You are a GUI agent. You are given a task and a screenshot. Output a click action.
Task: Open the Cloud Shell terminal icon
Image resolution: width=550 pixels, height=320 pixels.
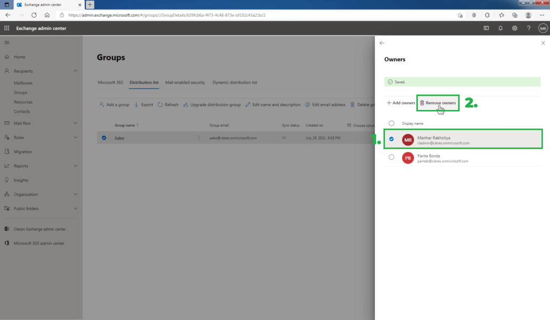(x=486, y=28)
